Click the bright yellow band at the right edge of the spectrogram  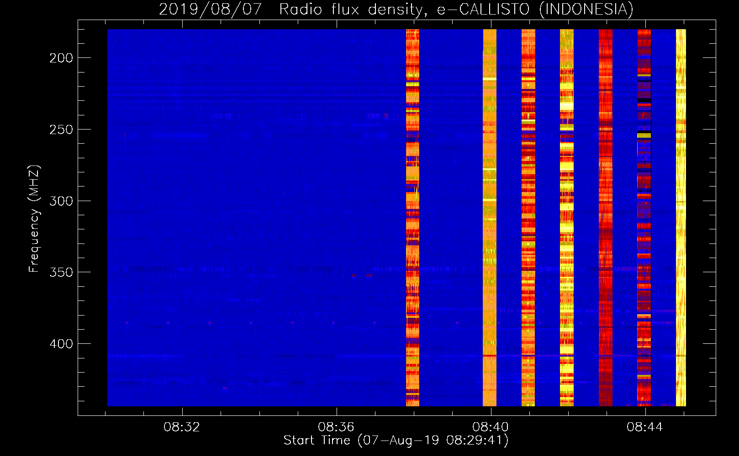click(681, 218)
